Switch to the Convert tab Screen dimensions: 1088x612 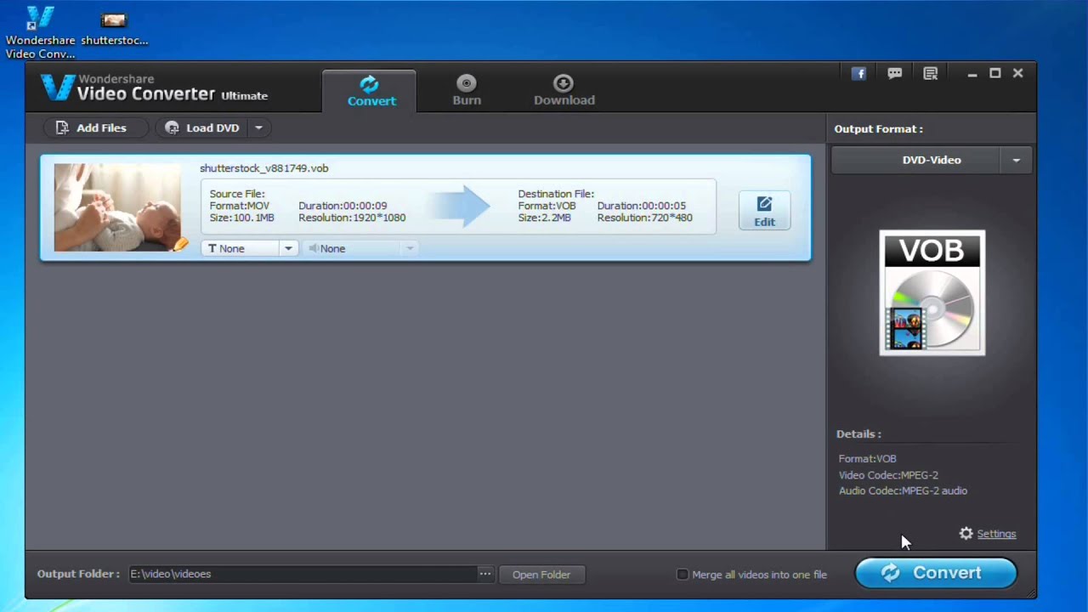371,91
